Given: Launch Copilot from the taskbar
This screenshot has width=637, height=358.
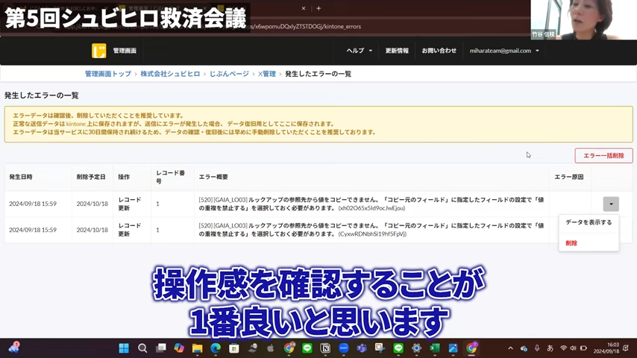Looking at the screenshot, I should [x=179, y=348].
